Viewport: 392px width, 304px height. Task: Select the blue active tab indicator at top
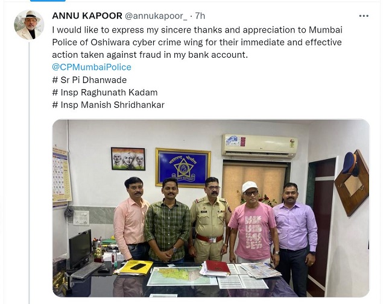coord(48,1)
